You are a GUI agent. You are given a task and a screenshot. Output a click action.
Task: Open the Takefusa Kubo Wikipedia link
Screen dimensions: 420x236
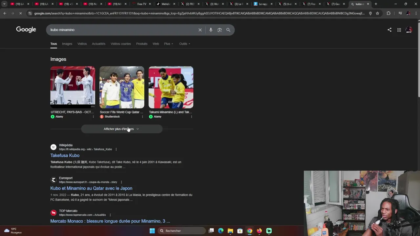pos(65,155)
